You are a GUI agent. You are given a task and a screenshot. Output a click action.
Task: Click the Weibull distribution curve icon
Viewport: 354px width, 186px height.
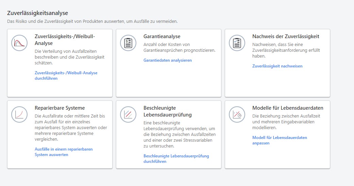tap(19, 43)
